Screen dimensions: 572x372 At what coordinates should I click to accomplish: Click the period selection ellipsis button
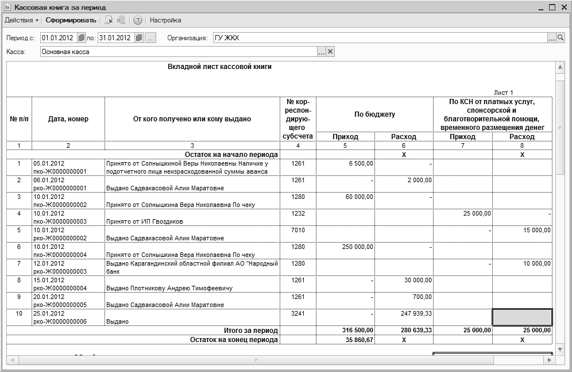pyautogui.click(x=150, y=38)
